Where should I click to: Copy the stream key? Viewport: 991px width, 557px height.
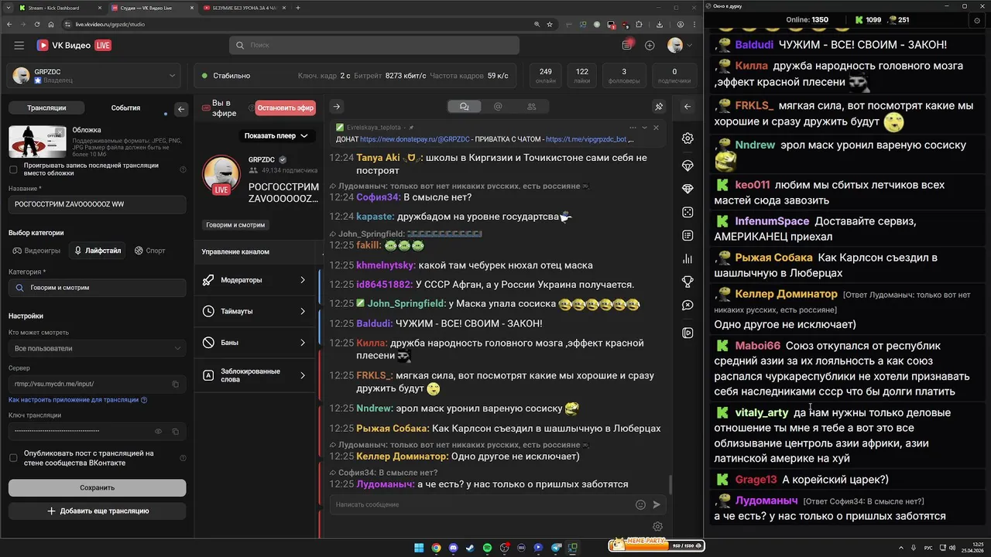(176, 431)
